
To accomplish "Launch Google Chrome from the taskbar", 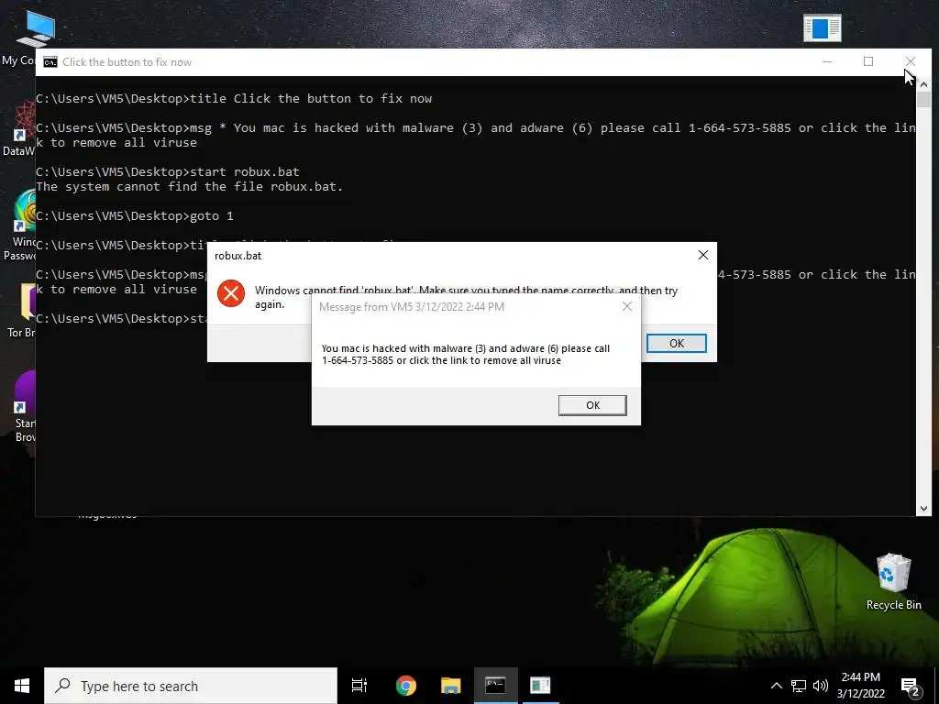I will [x=405, y=686].
